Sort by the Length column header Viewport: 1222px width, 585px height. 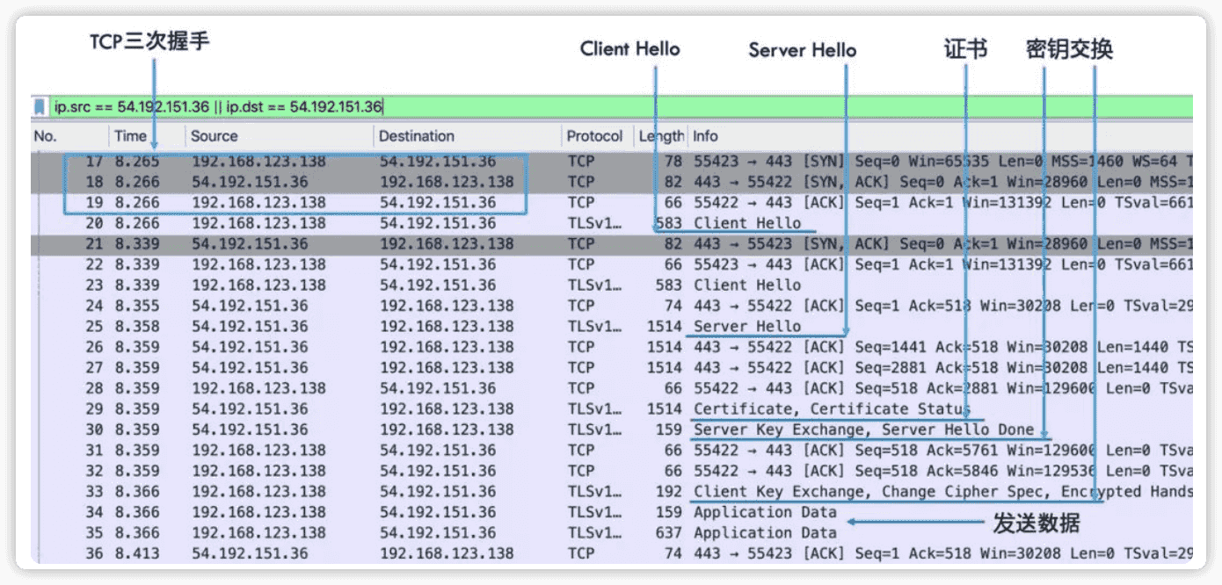click(x=659, y=136)
